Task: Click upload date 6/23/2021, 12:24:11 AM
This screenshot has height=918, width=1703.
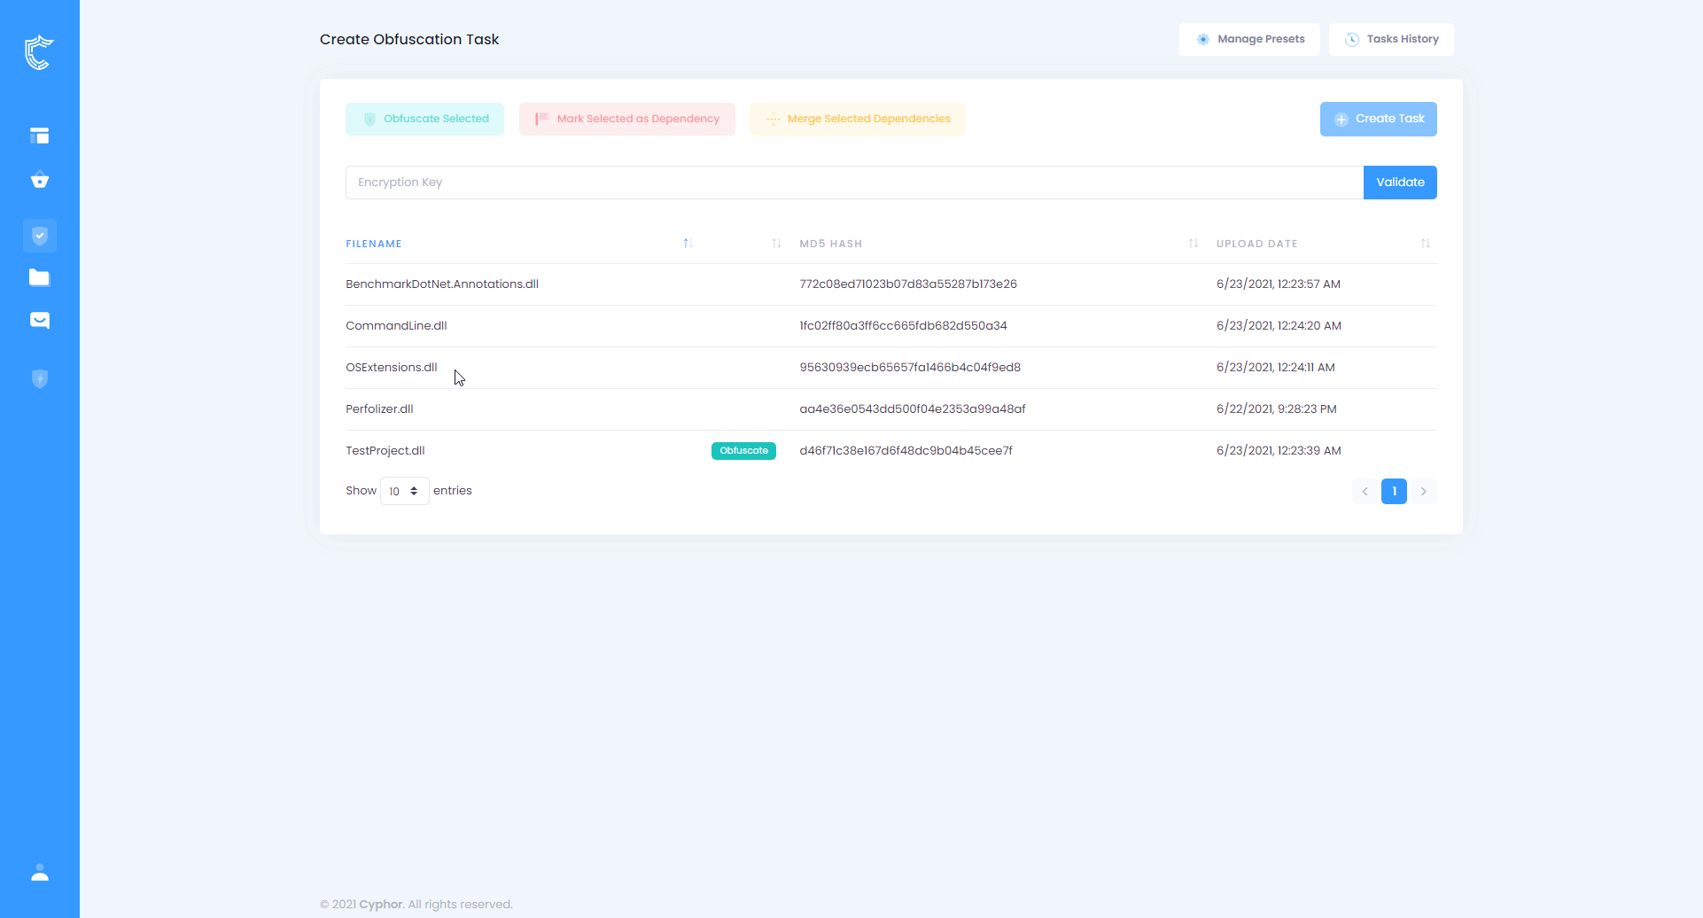Action: 1276,368
